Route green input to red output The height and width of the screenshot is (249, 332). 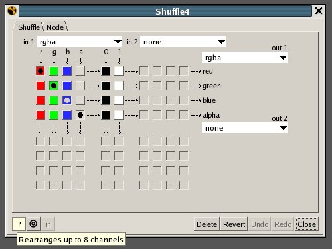tap(54, 71)
